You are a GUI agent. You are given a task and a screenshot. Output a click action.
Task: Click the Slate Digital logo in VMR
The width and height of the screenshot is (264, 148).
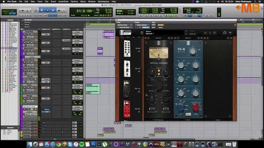125,32
